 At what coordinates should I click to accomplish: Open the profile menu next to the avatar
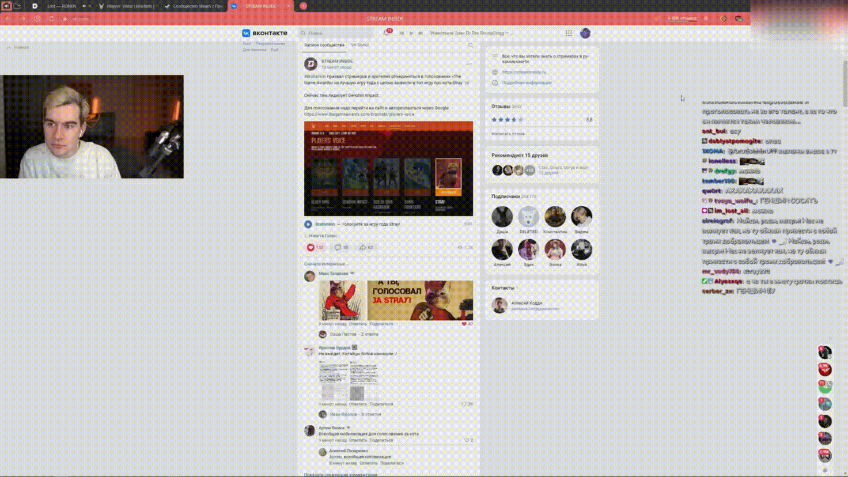click(594, 33)
